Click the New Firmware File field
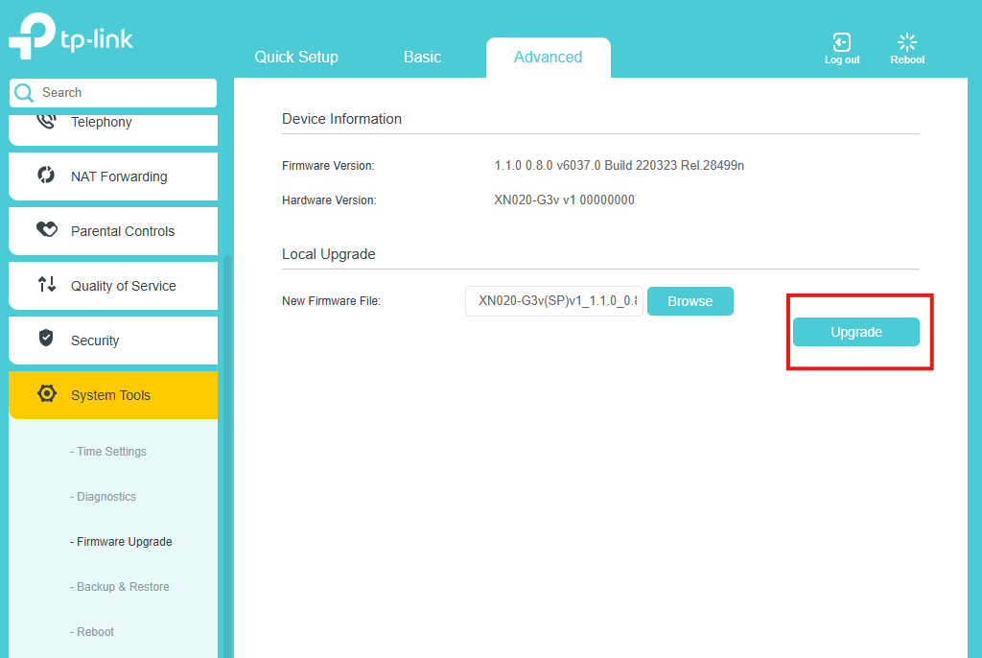This screenshot has width=982, height=658. coord(554,301)
